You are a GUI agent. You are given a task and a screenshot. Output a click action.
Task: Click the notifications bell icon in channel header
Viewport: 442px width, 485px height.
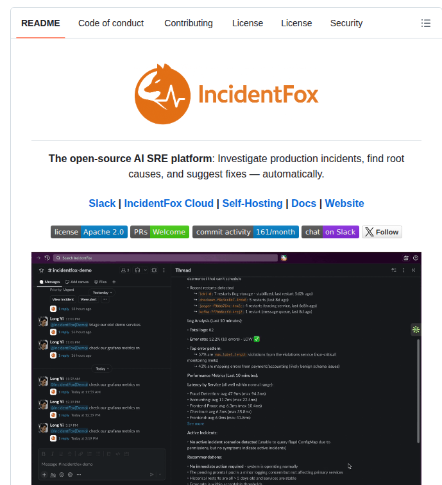(x=154, y=270)
